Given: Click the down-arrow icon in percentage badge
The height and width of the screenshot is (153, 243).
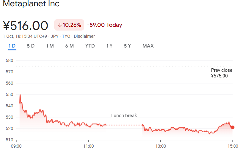Looking at the screenshot, I should tap(60, 25).
